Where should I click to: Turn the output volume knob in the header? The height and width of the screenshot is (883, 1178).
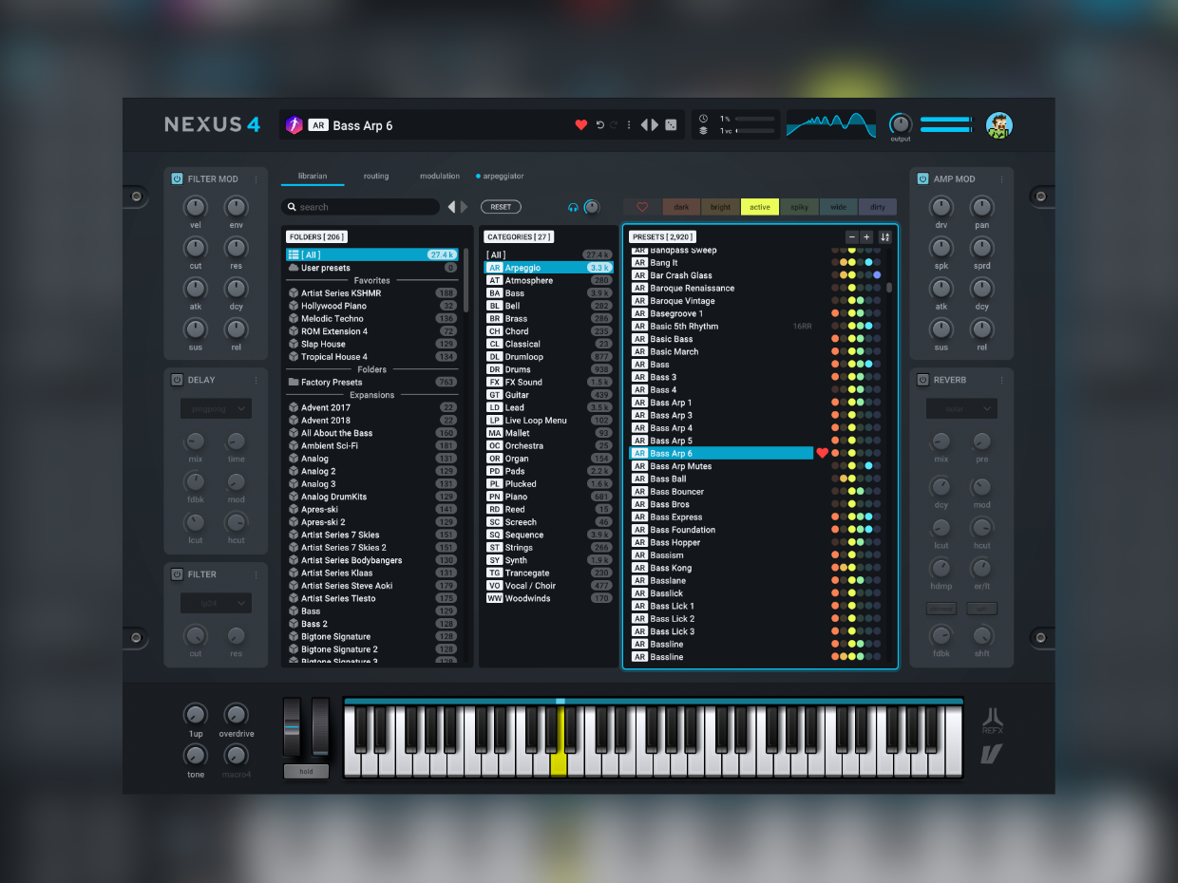click(900, 124)
